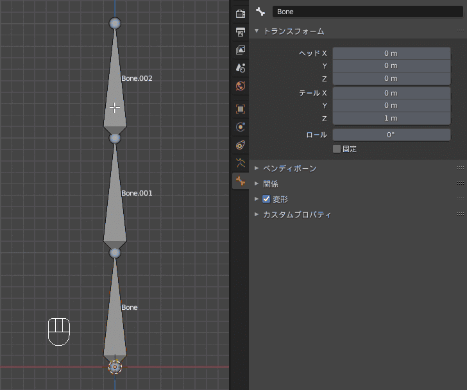Expand the 関係 panel
Screen dimensions: 467x390
tap(257, 183)
